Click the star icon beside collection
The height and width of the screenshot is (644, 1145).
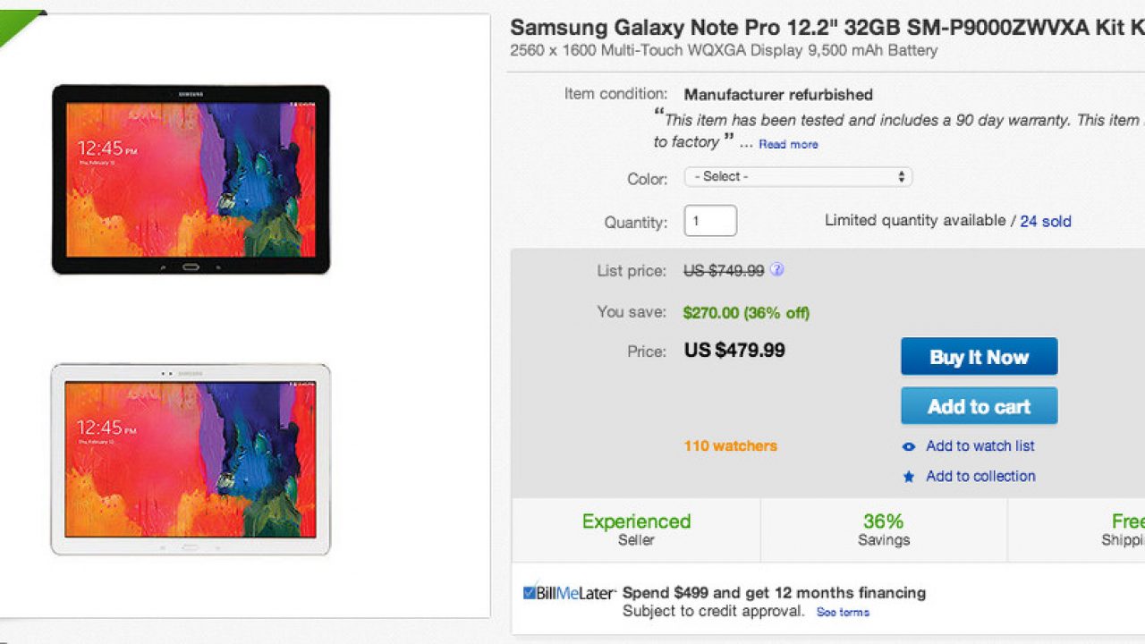pos(909,477)
